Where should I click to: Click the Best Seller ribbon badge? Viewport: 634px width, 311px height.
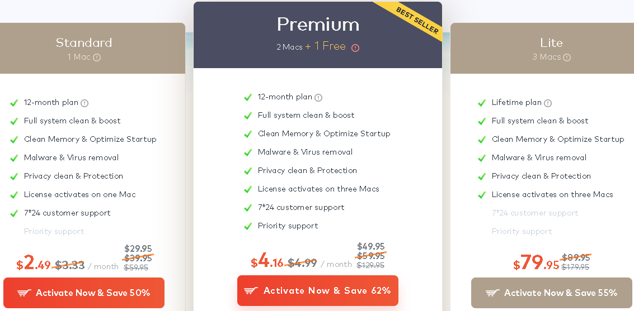click(x=416, y=20)
